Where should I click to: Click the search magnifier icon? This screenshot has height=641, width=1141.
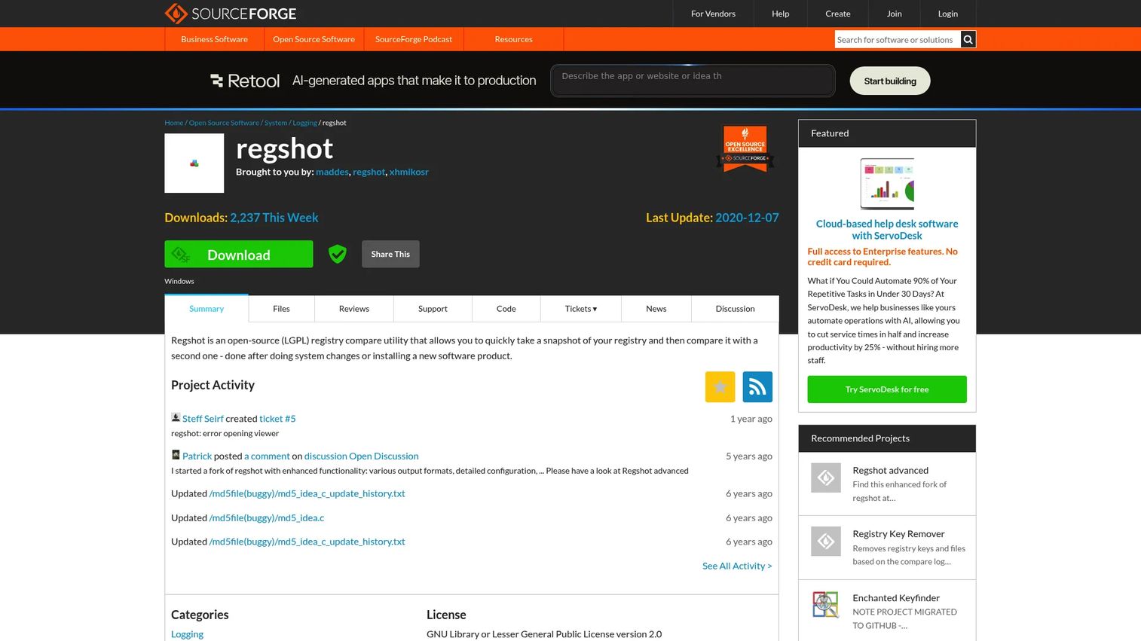pos(968,39)
